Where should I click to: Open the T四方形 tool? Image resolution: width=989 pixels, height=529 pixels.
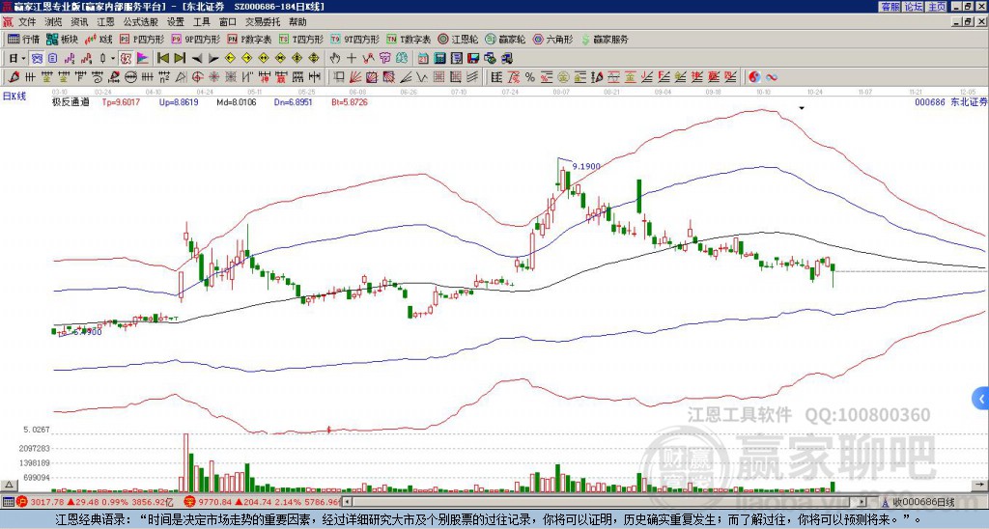(x=301, y=39)
